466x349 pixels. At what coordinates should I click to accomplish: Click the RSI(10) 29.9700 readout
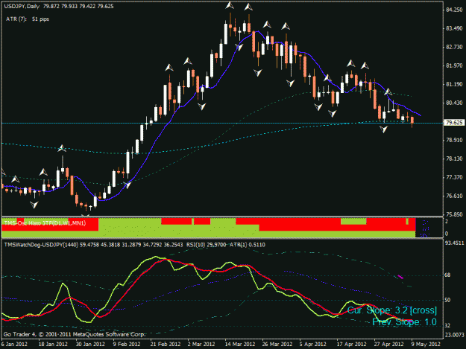[207, 245]
